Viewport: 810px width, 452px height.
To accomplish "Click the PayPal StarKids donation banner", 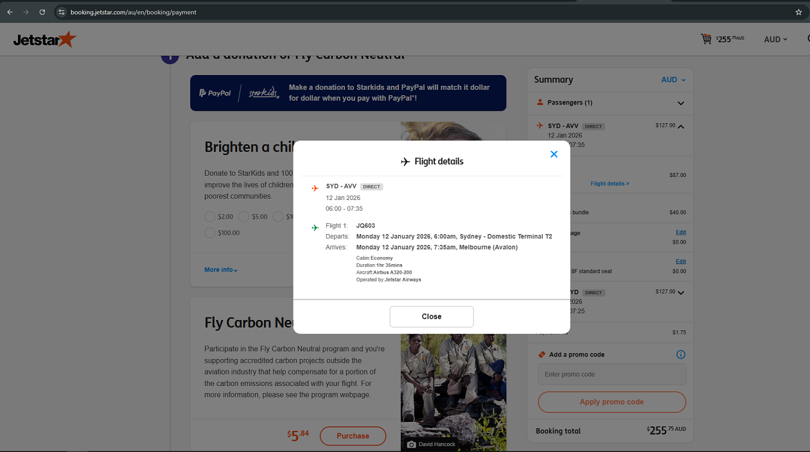I will point(348,93).
